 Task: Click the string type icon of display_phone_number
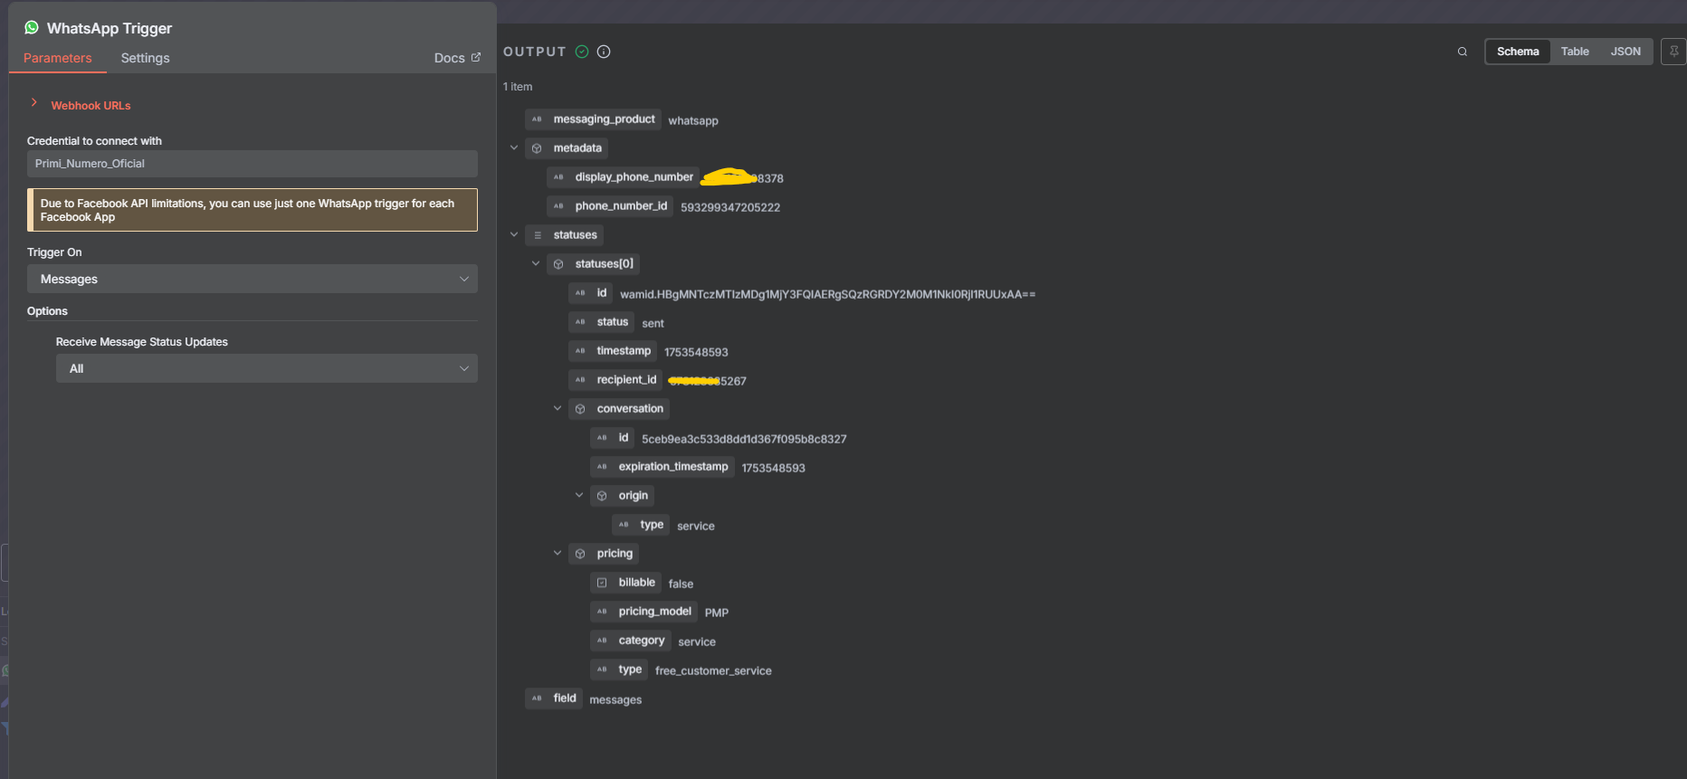pos(558,177)
